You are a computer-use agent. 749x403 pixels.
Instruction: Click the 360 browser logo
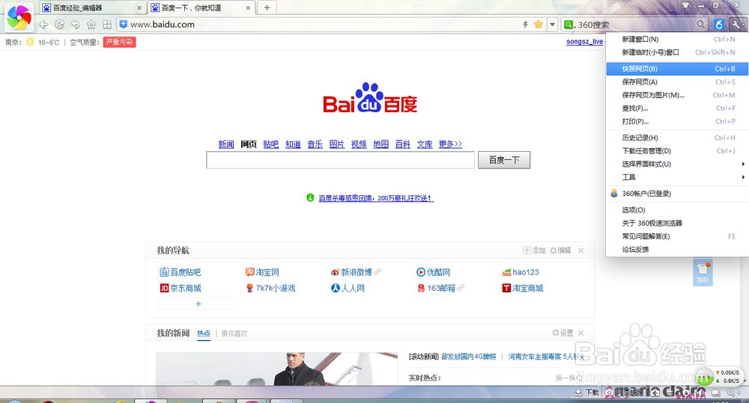[x=19, y=17]
